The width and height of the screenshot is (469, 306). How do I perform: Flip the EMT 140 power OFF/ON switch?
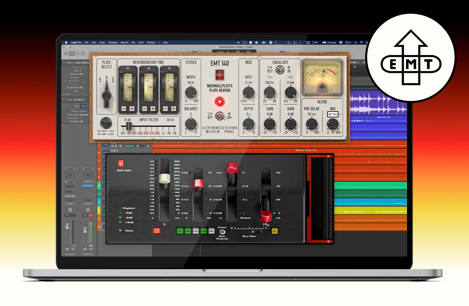[219, 116]
